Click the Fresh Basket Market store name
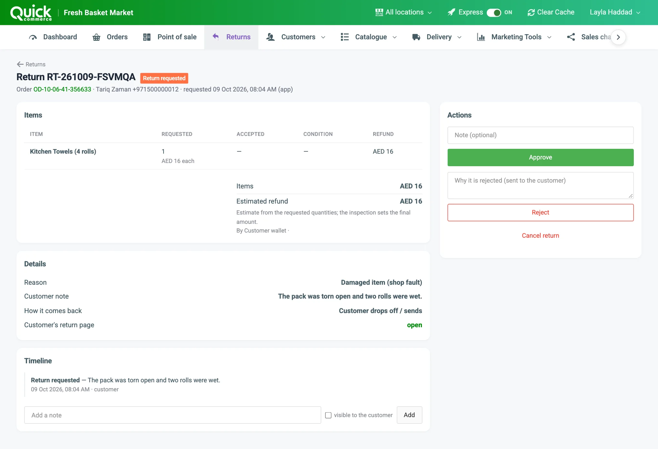 (x=98, y=13)
